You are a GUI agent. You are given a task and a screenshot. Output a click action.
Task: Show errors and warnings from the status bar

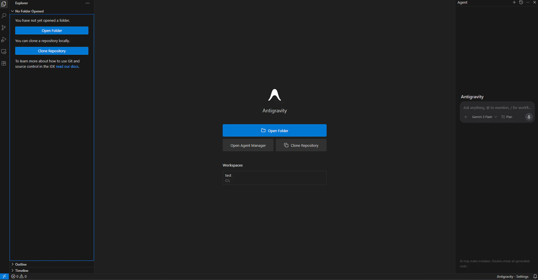(19, 277)
